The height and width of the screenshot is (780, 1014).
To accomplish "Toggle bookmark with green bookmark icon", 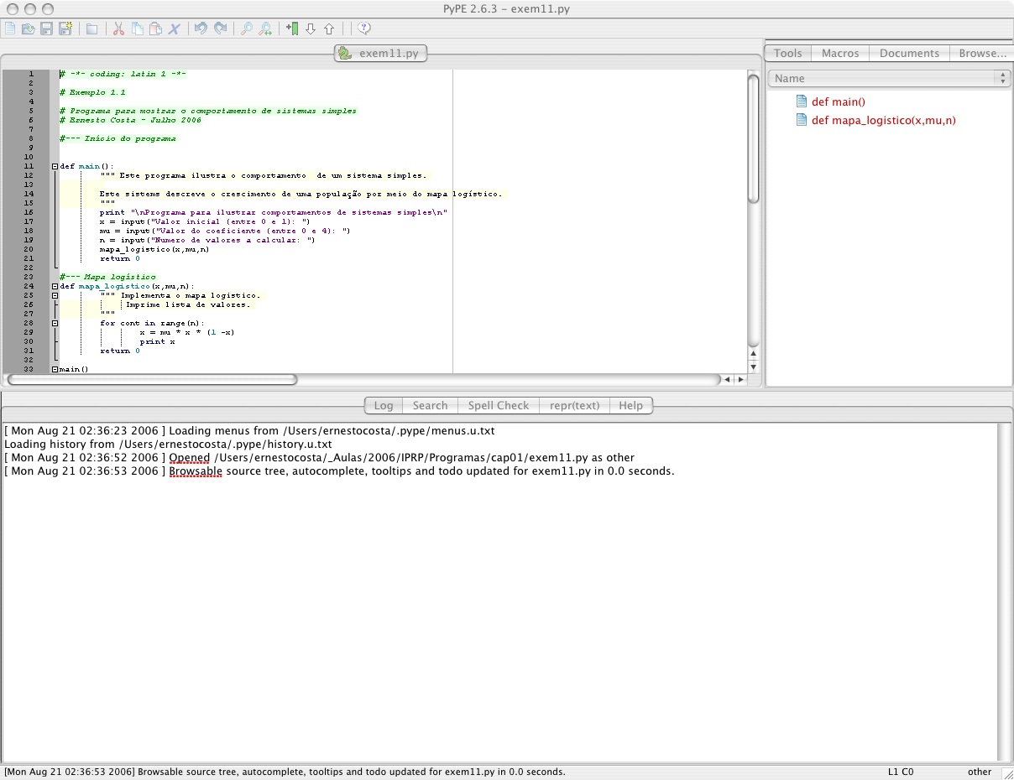I will coord(291,29).
